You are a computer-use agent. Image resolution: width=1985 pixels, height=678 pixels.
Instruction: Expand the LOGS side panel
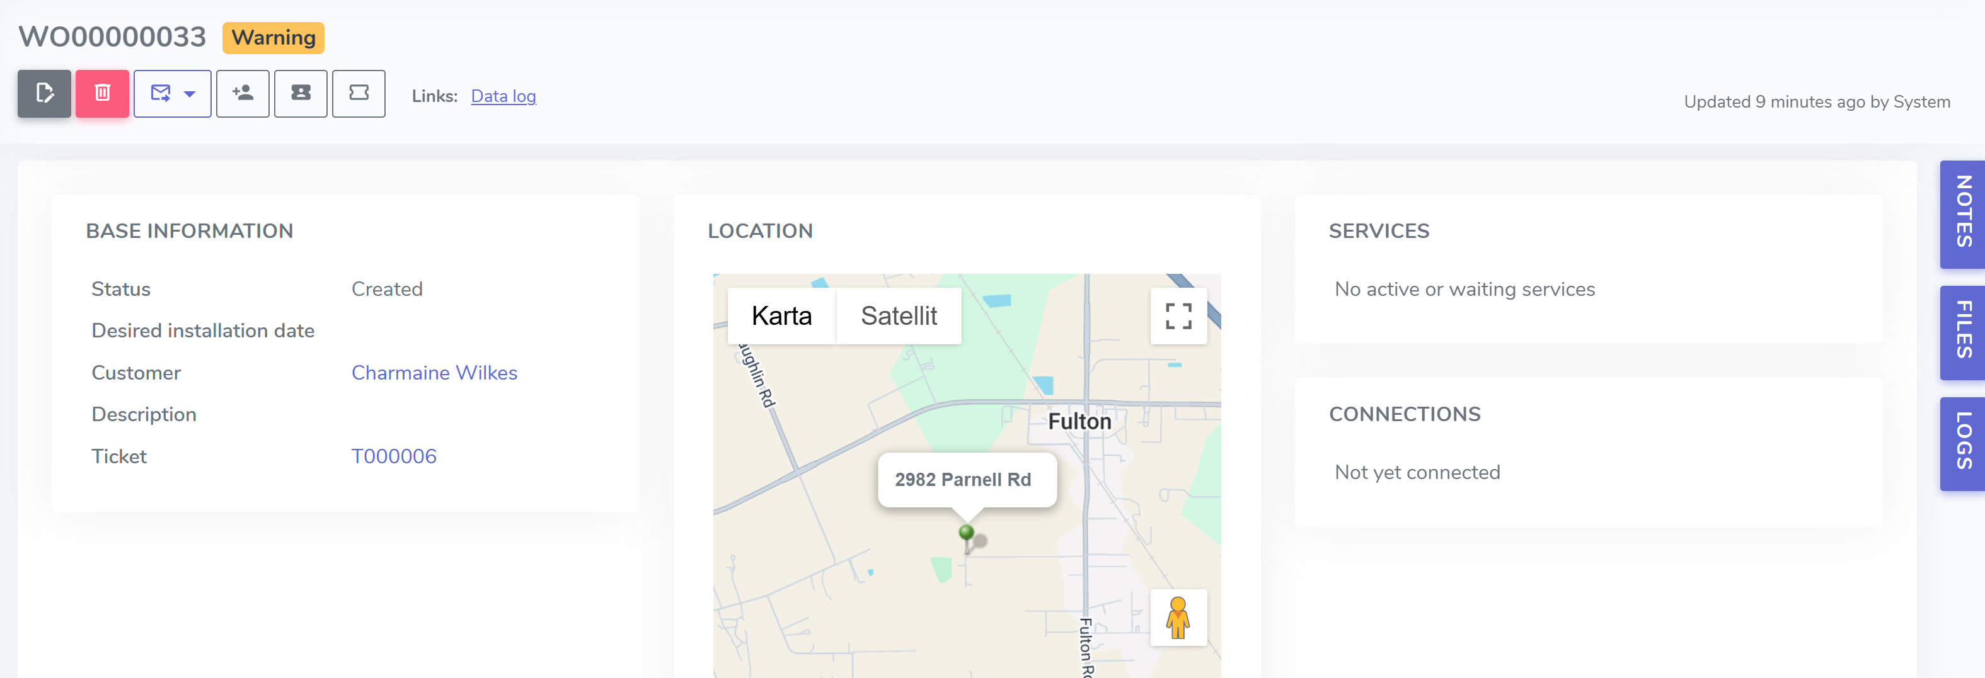pos(1963,443)
